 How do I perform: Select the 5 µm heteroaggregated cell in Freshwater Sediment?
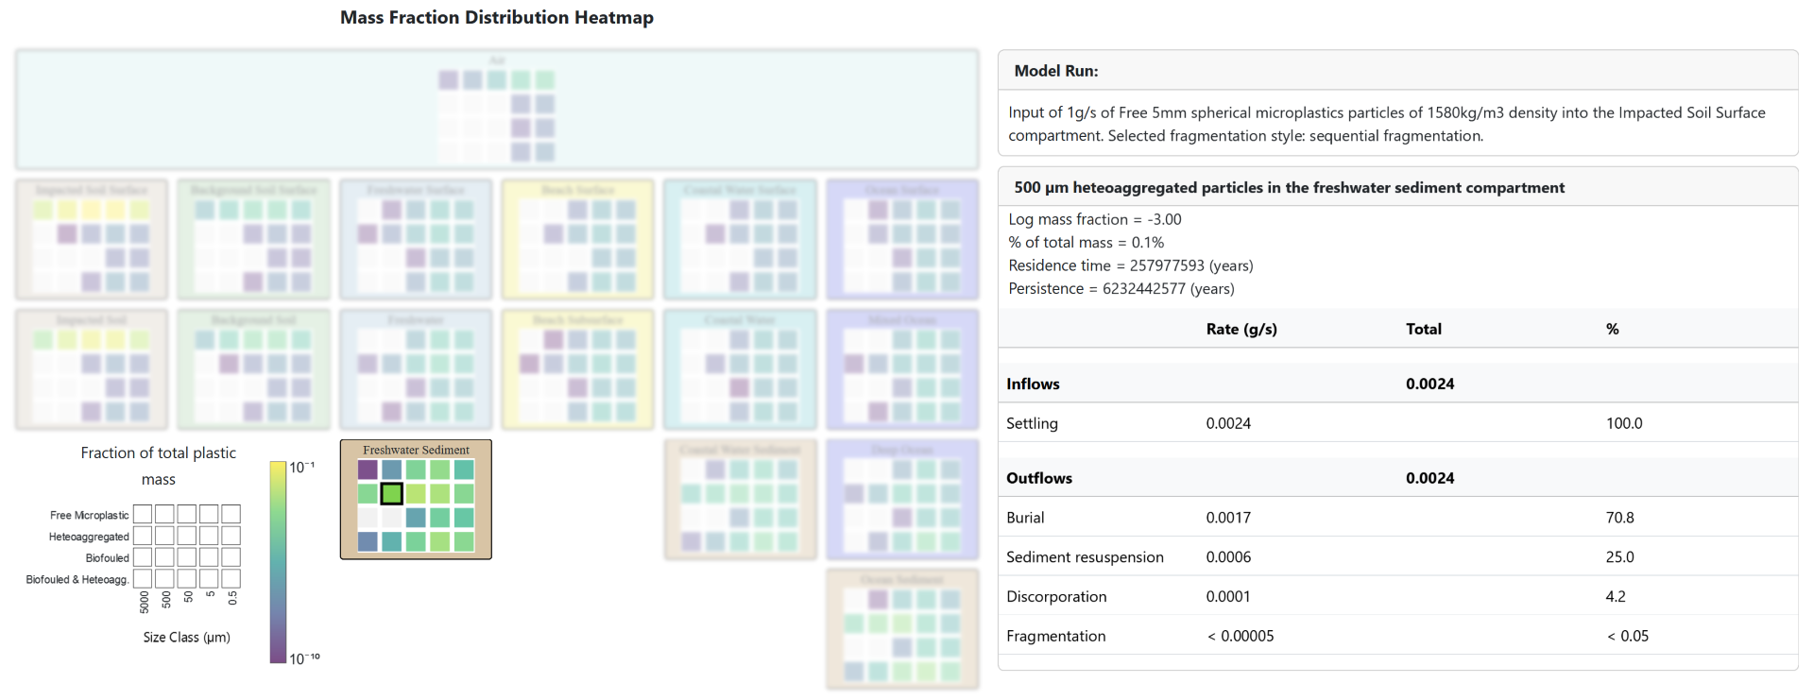tap(440, 493)
